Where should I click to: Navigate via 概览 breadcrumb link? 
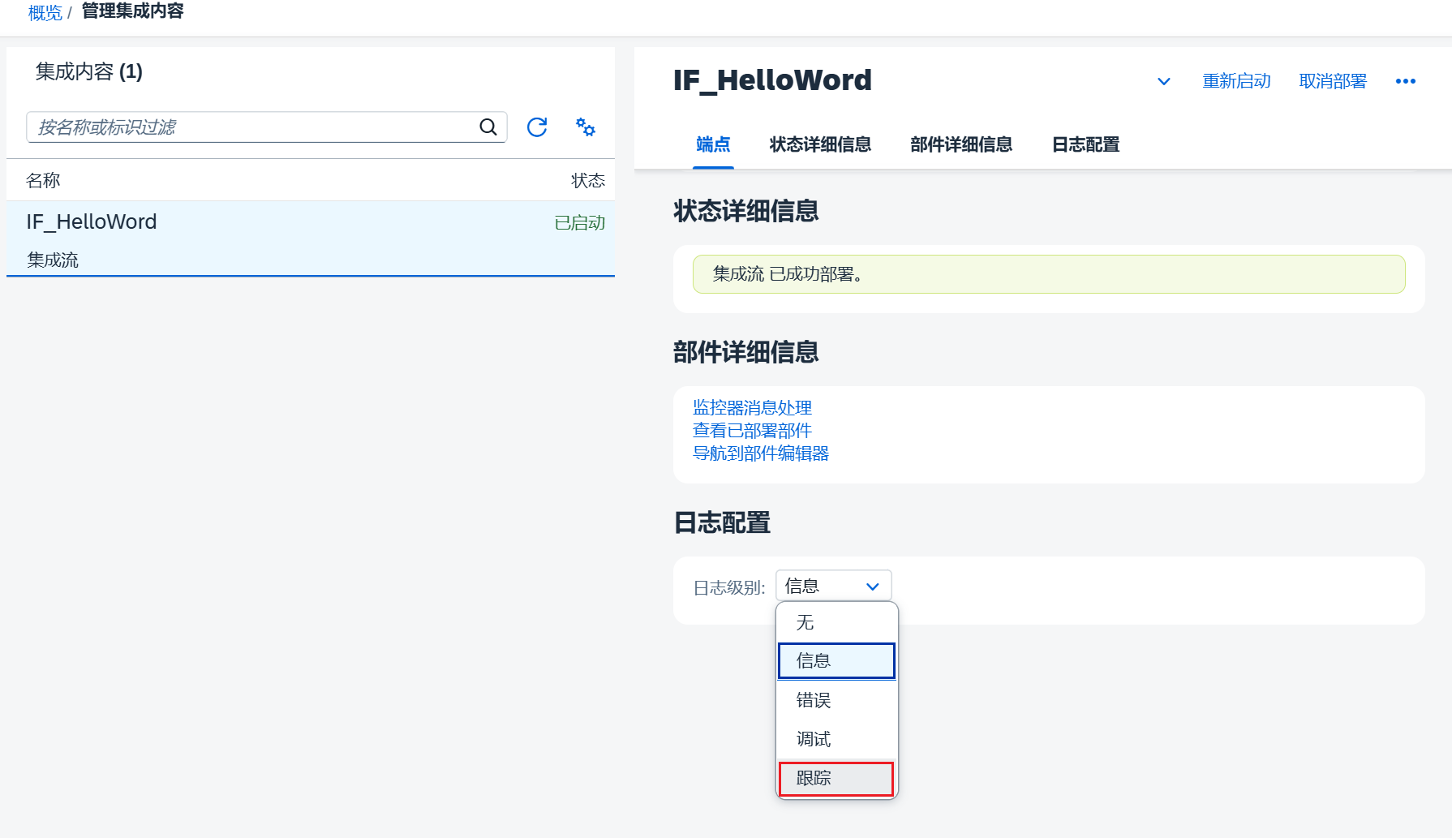(x=45, y=11)
